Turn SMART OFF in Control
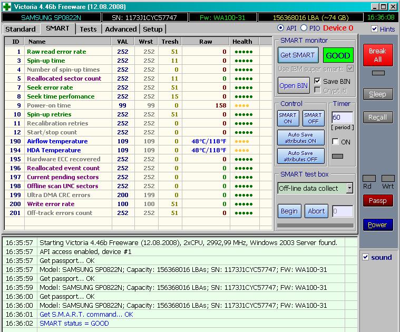This screenshot has width=400, height=332. pos(313,119)
